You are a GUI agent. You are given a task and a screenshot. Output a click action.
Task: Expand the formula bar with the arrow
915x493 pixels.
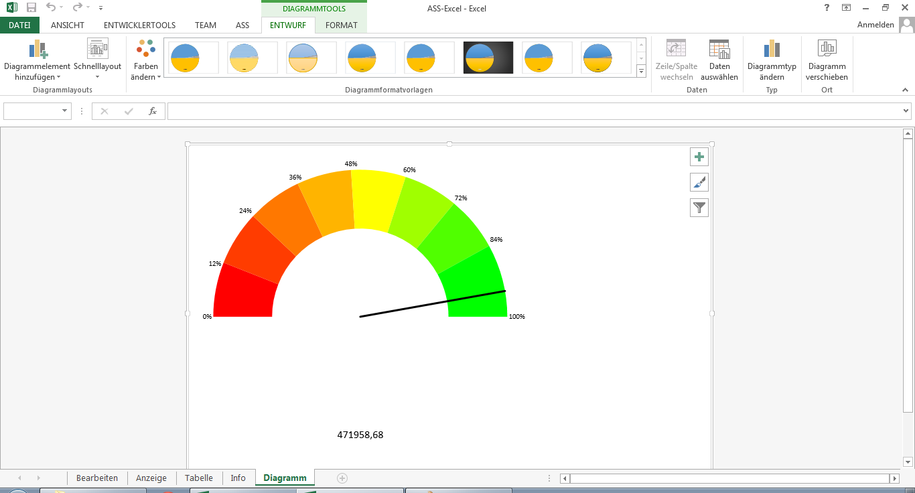(906, 111)
